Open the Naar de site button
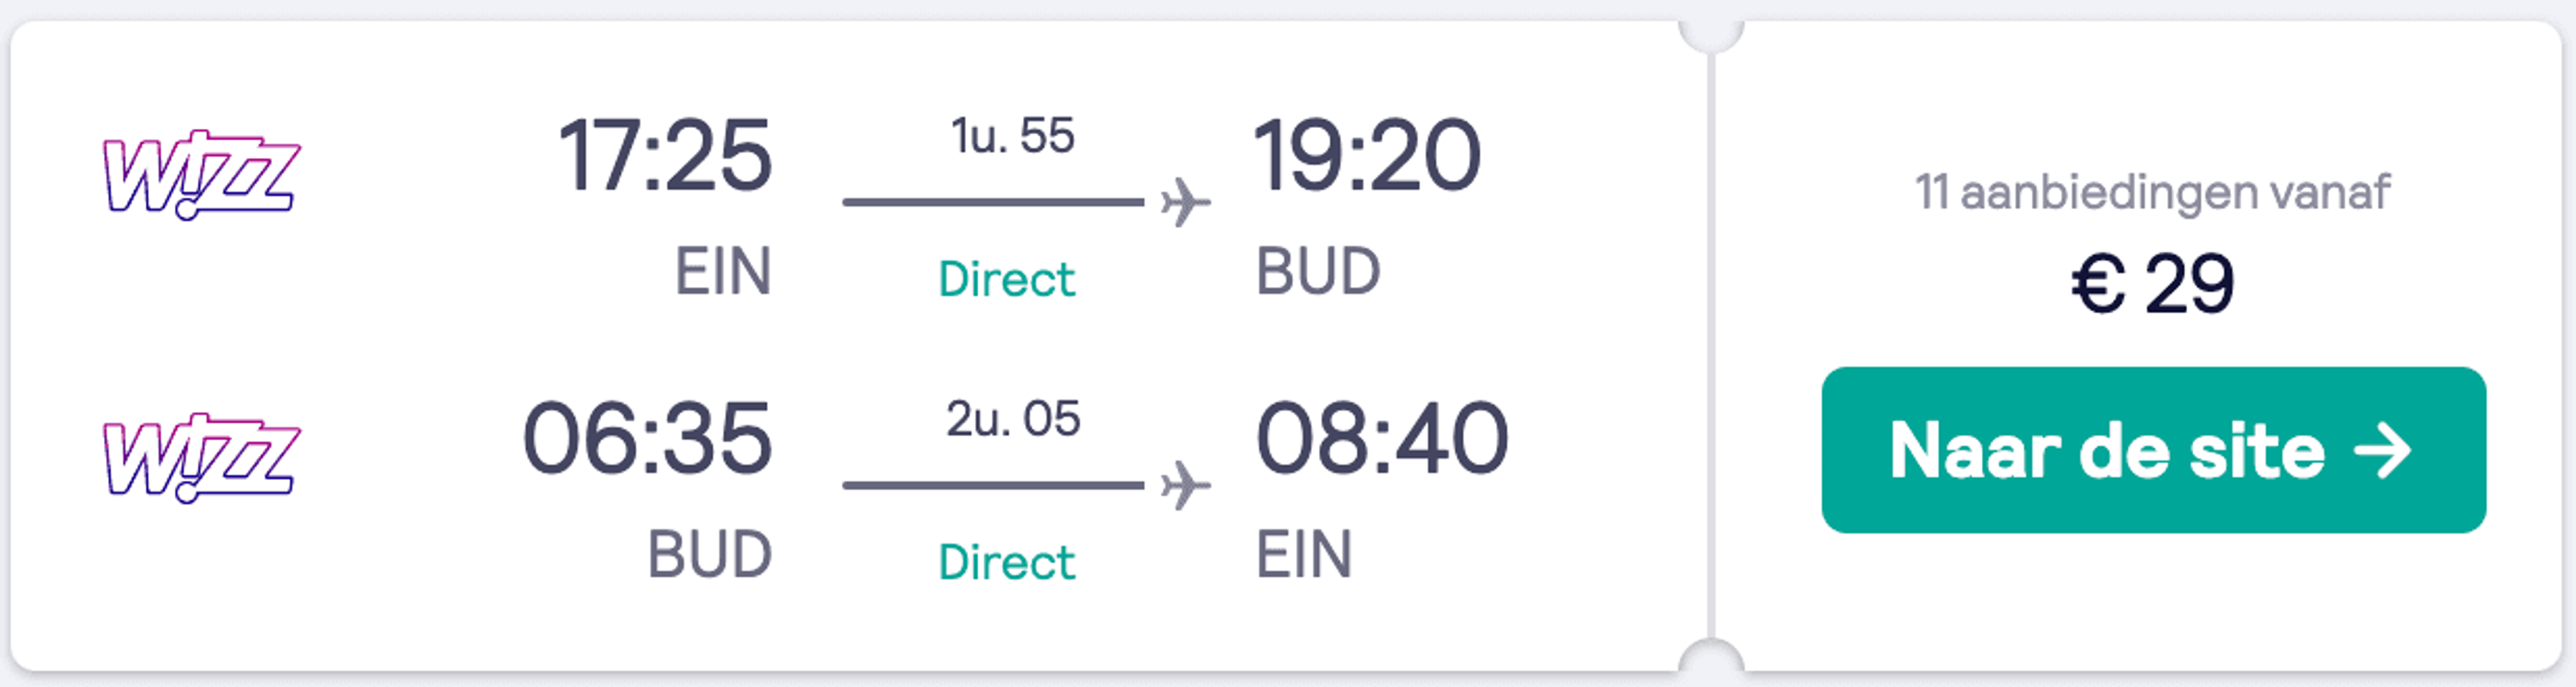This screenshot has width=2576, height=687. pos(2153,450)
